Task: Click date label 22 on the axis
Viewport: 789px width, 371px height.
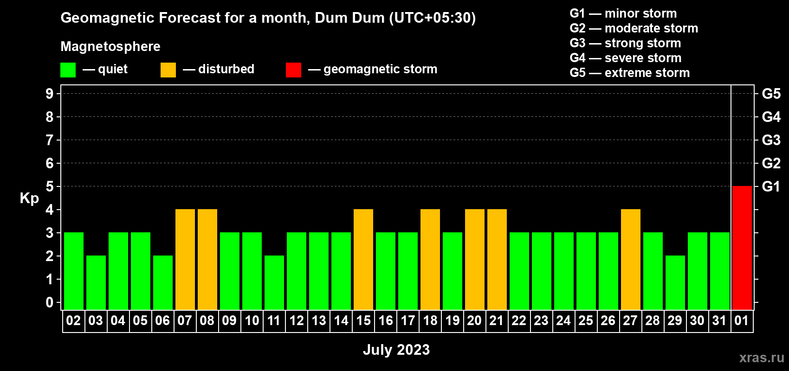Action: point(519,321)
